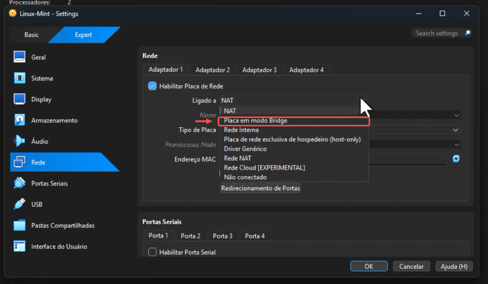Choose Não conectado from the list

294,177
